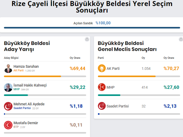
Task: Click orange vote bar for Hamza Saruhan
Action: (x=32, y=76)
